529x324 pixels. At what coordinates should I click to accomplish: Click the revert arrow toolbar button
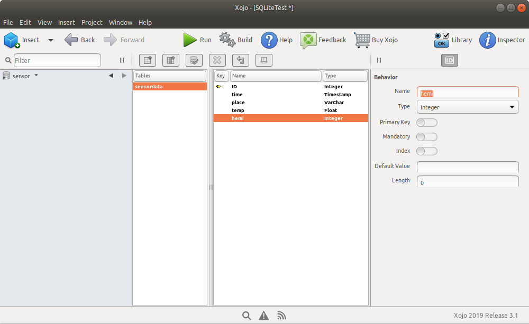click(x=241, y=60)
